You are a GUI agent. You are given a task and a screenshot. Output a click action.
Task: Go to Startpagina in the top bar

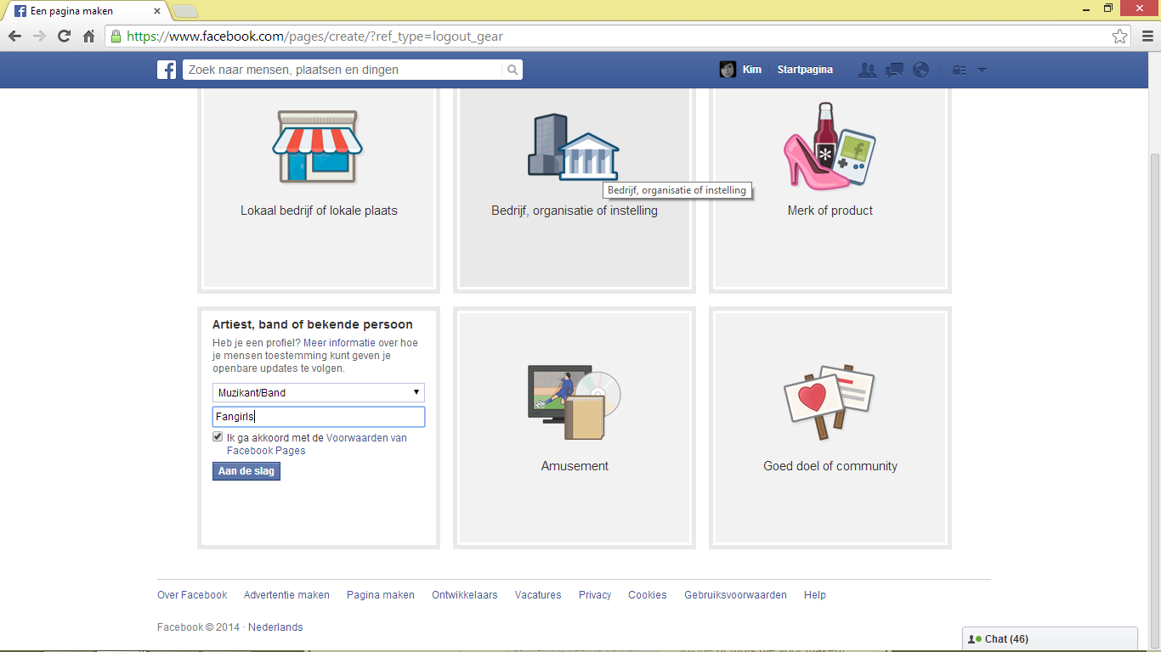coord(805,70)
